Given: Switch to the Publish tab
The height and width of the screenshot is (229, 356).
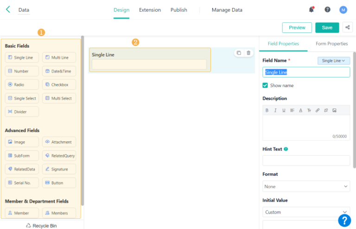Looking at the screenshot, I should tap(179, 10).
